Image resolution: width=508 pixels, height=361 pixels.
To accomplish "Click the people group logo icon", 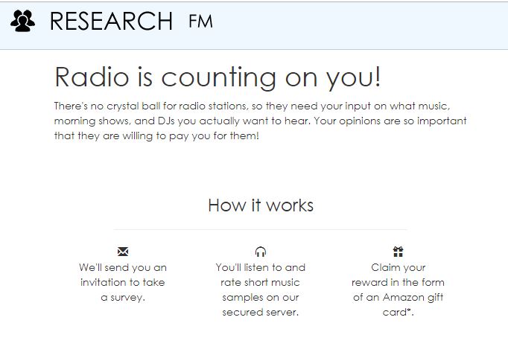I will [22, 21].
